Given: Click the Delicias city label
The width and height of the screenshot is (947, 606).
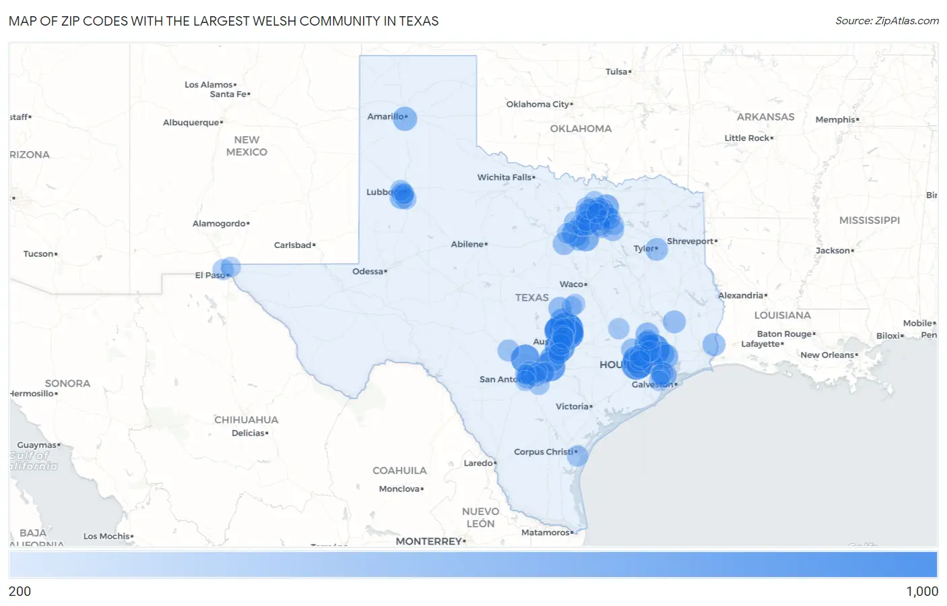Looking at the screenshot, I should (249, 433).
